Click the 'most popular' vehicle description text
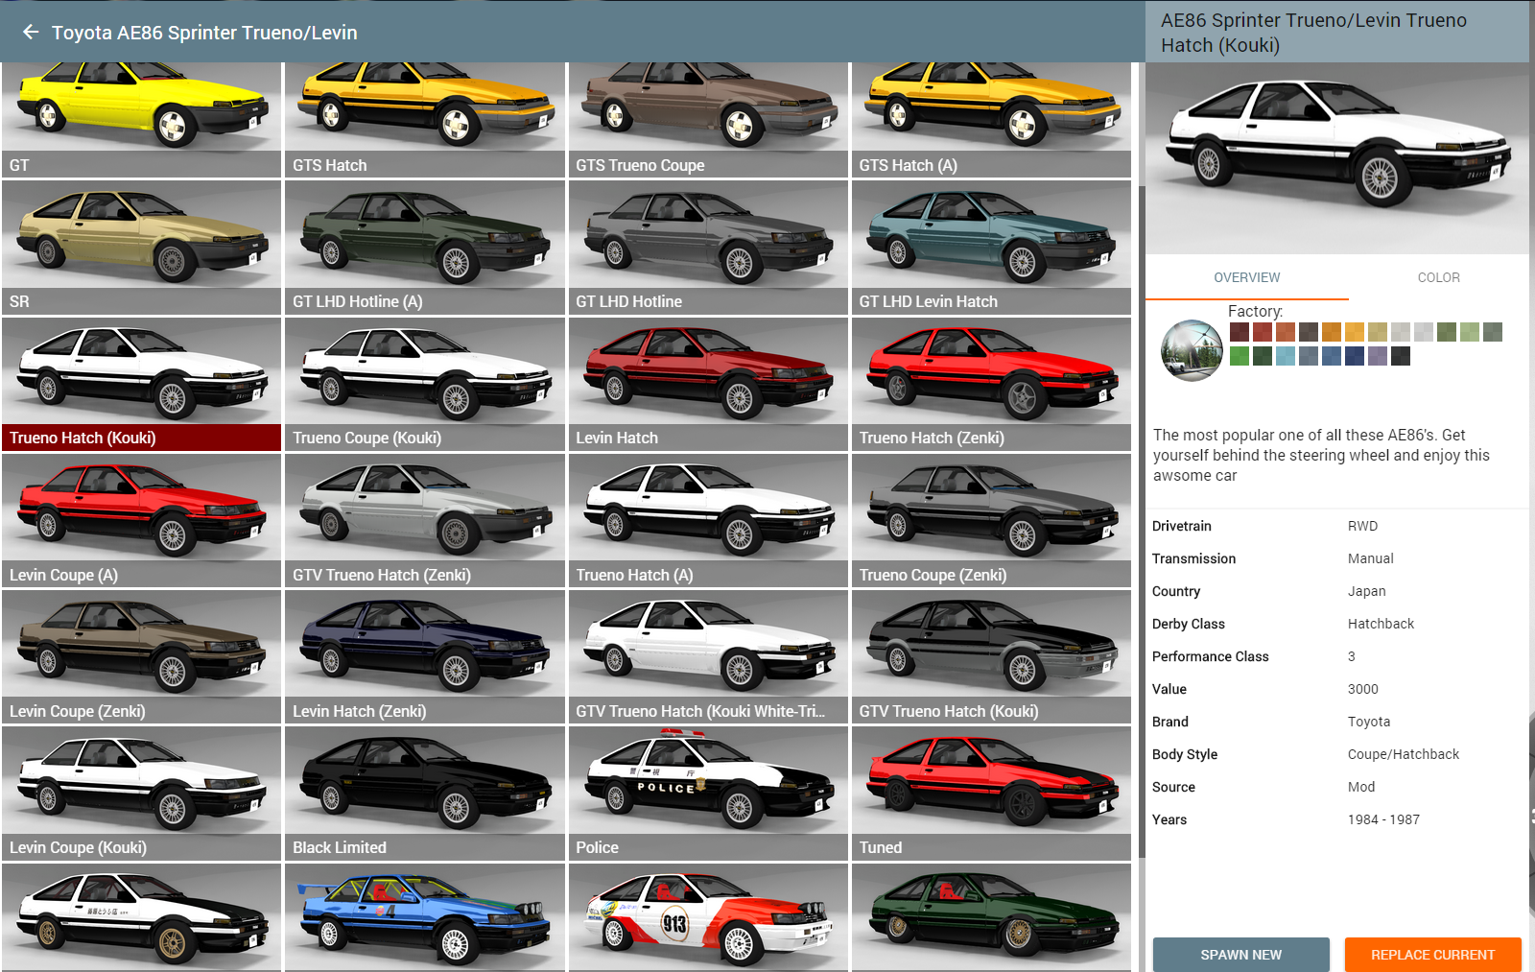Viewport: 1535px width, 972px height. coord(1321,455)
